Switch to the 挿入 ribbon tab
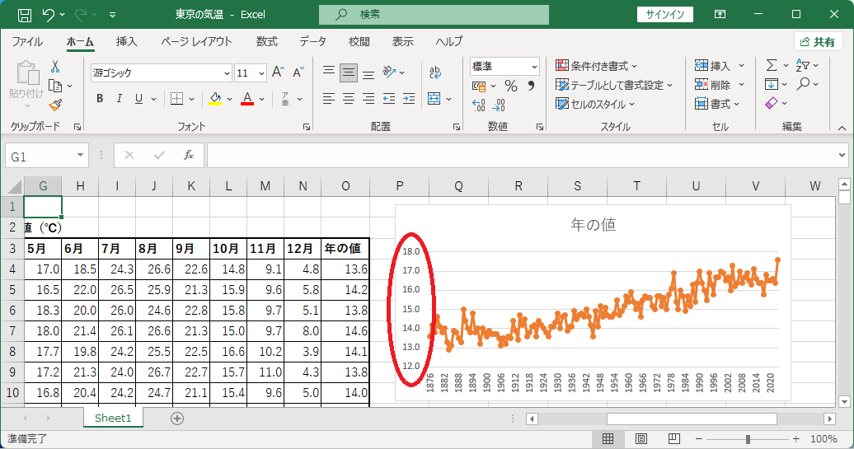Image resolution: width=854 pixels, height=449 pixels. pos(126,41)
